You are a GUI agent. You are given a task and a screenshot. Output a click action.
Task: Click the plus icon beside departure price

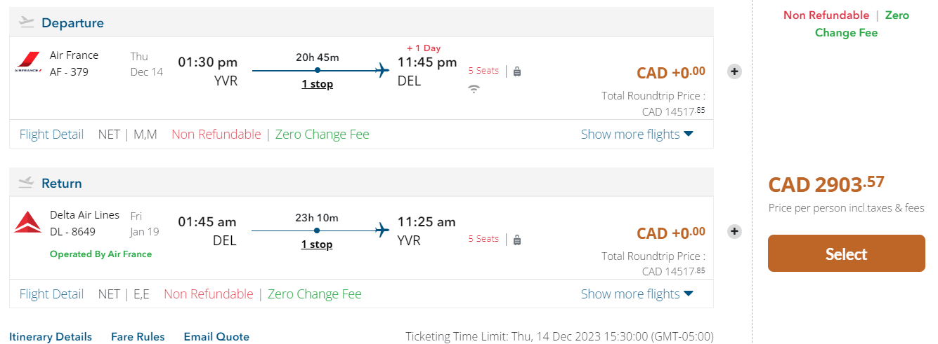[734, 71]
